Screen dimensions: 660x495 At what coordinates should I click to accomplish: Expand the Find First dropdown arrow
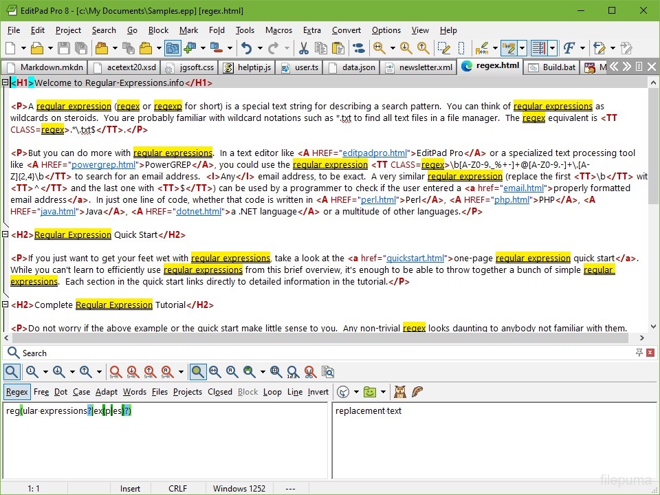tap(45, 372)
